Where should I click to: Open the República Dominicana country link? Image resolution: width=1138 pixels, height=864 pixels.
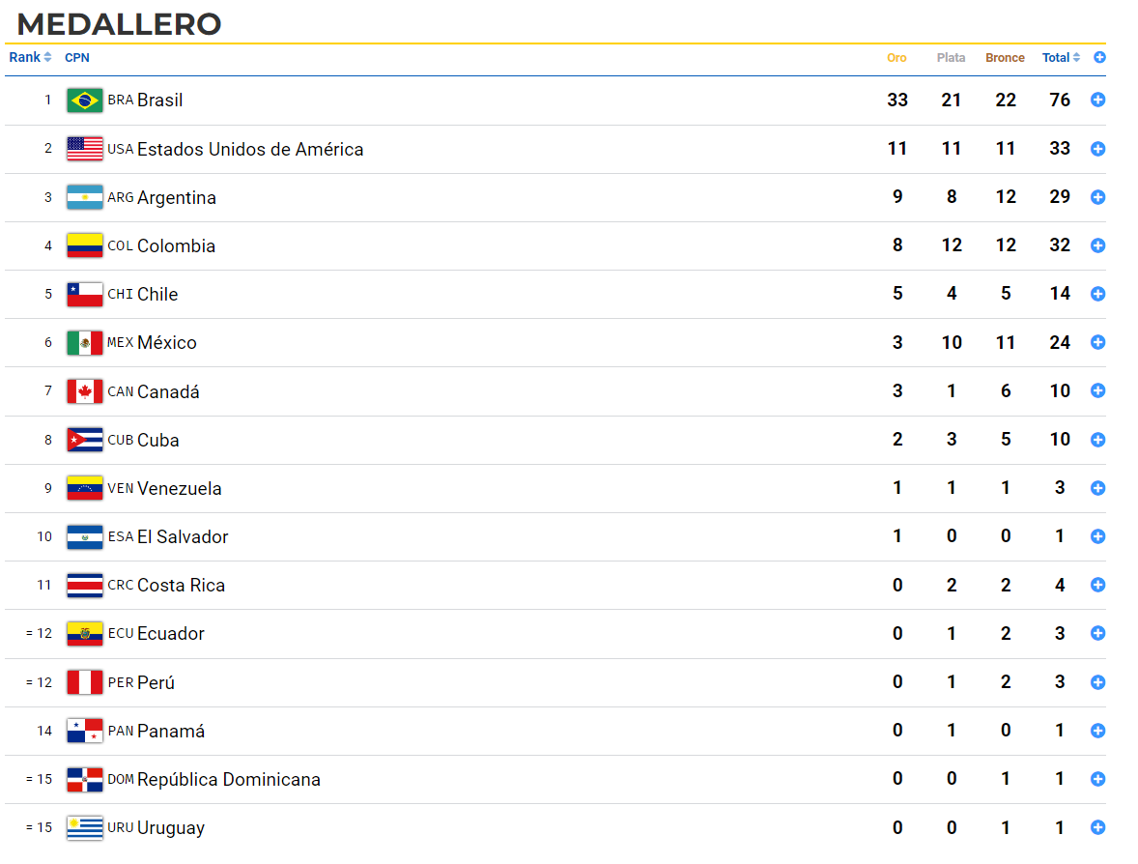(229, 779)
